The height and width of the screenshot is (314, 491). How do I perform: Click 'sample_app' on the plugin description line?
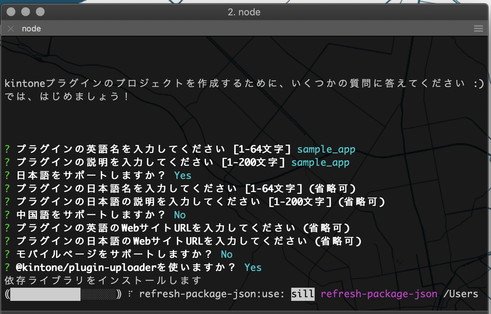pyautogui.click(x=320, y=163)
